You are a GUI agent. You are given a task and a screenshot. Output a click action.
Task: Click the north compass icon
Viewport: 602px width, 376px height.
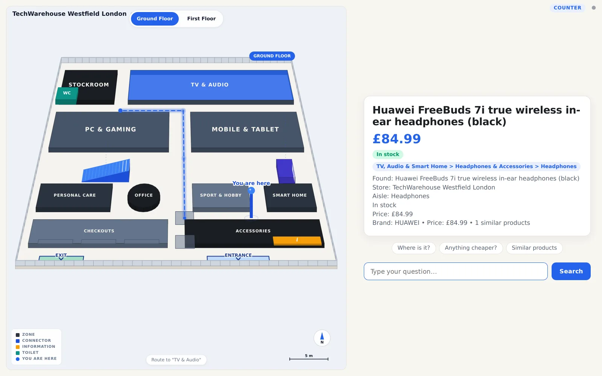coord(322,338)
